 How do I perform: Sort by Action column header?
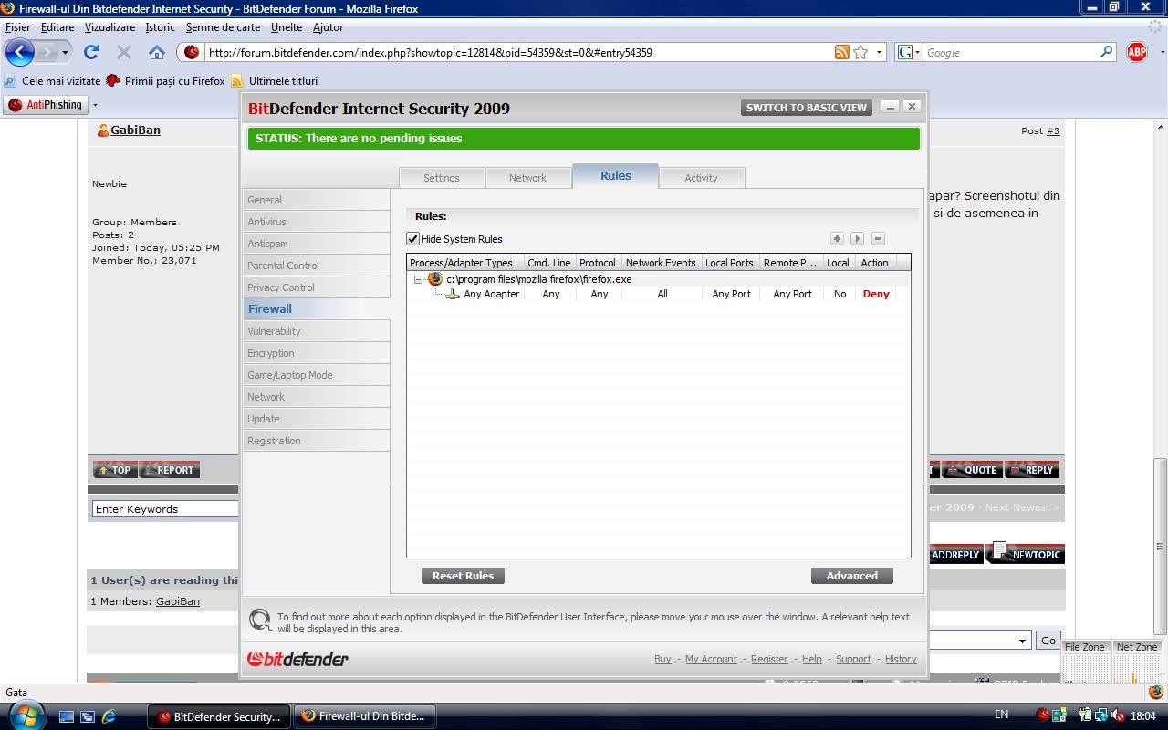(874, 263)
